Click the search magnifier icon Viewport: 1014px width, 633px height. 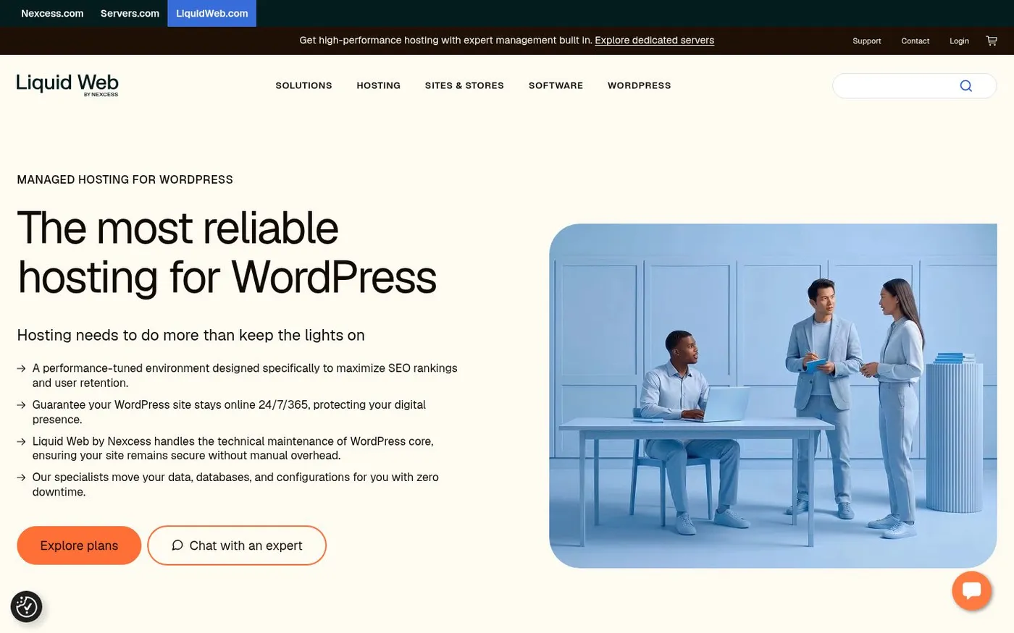965,85
